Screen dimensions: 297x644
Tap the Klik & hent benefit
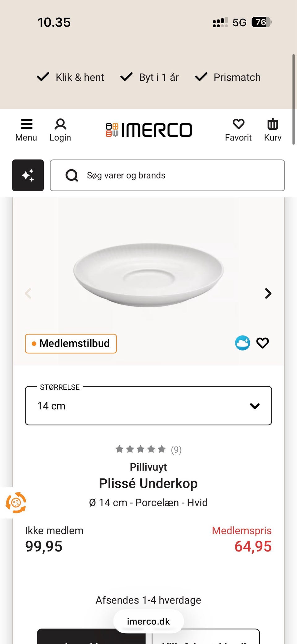click(x=70, y=77)
